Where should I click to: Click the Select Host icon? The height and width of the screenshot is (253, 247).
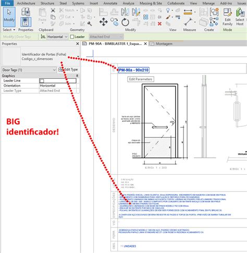240,17
